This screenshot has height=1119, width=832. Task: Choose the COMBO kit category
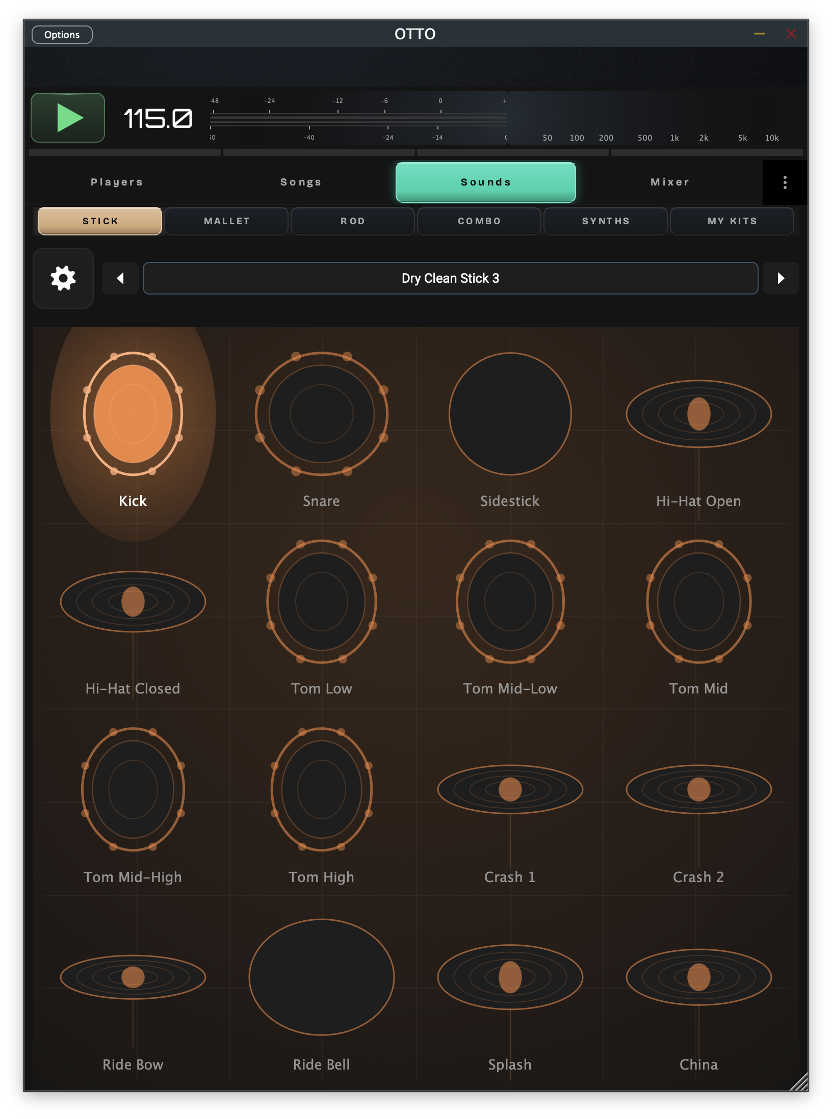[x=479, y=221]
